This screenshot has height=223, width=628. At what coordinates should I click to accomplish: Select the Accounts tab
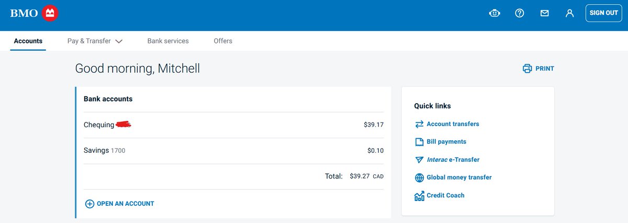tap(28, 41)
